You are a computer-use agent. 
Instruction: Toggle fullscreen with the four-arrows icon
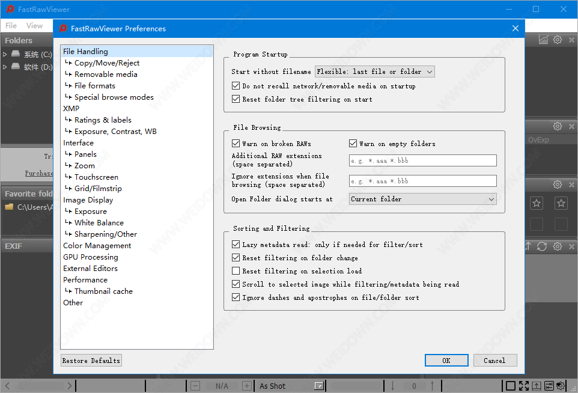tap(524, 386)
